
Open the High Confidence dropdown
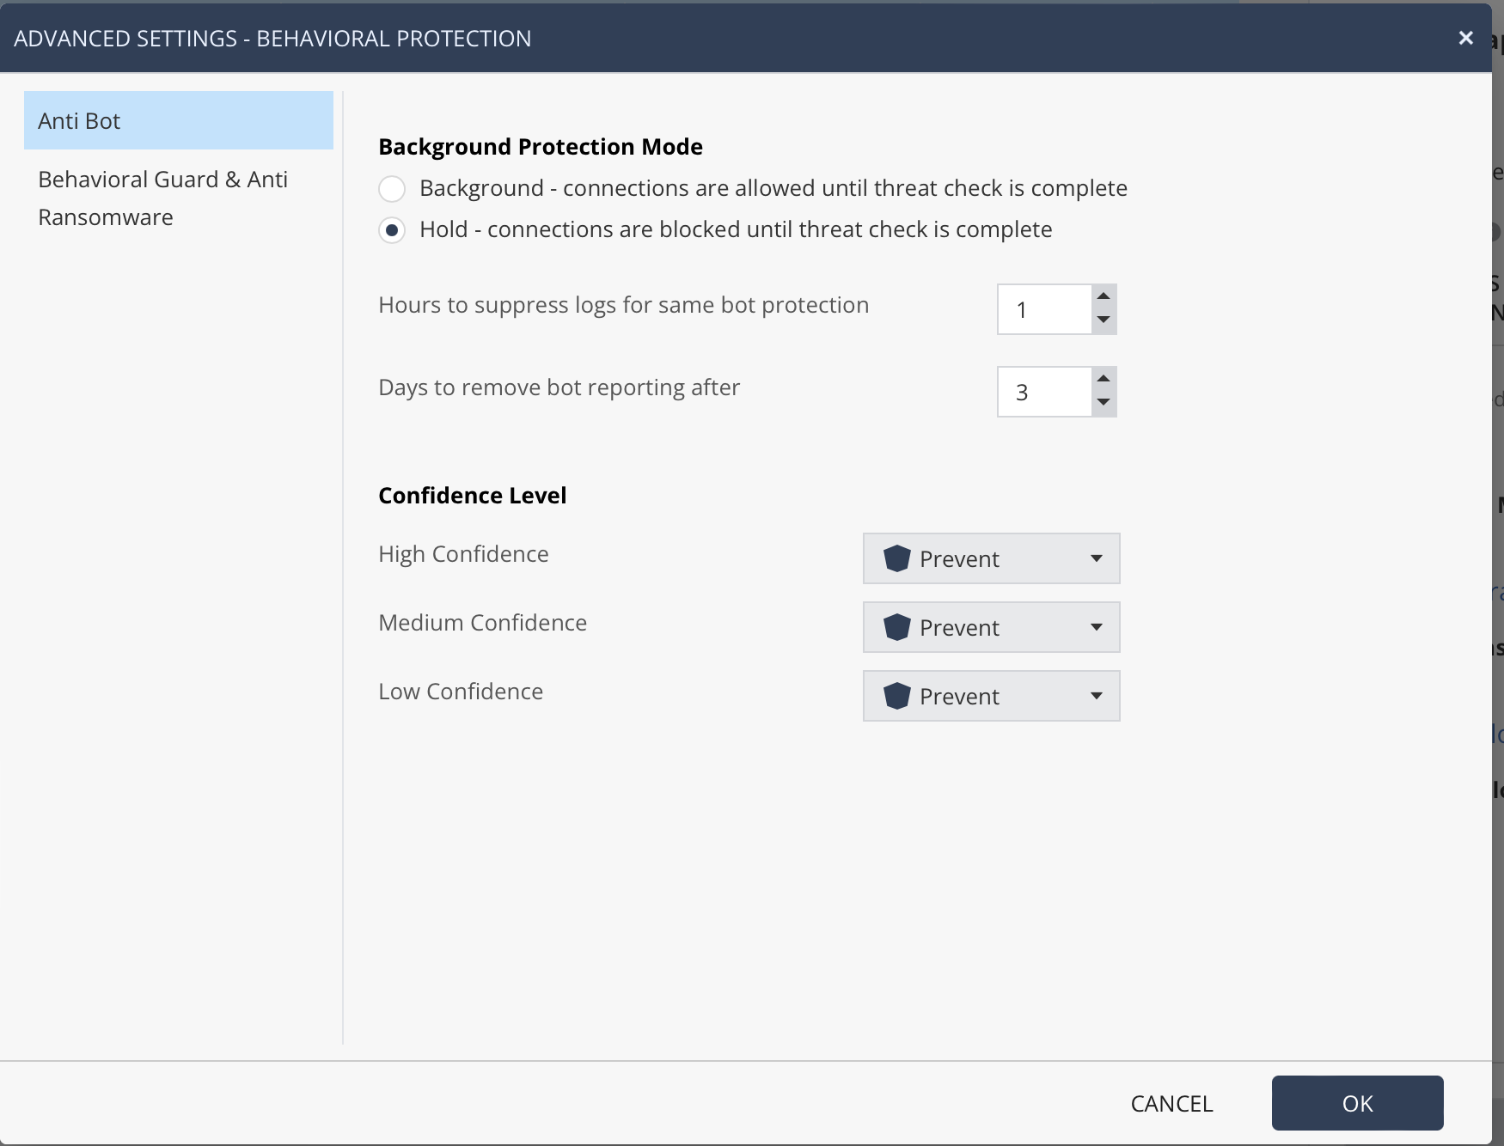pos(991,558)
